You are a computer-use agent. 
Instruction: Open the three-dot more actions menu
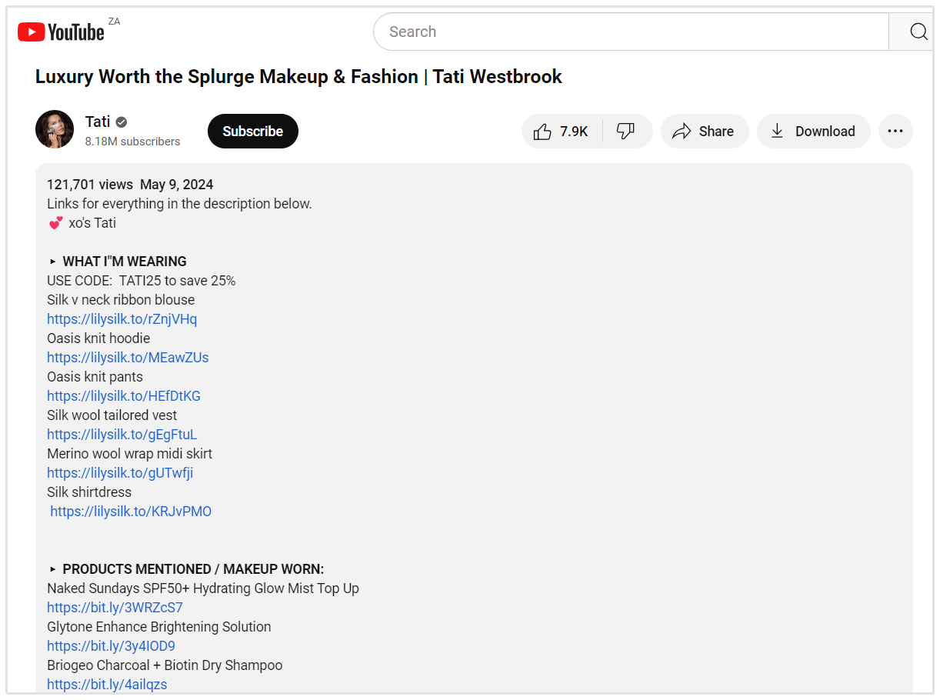pyautogui.click(x=895, y=132)
